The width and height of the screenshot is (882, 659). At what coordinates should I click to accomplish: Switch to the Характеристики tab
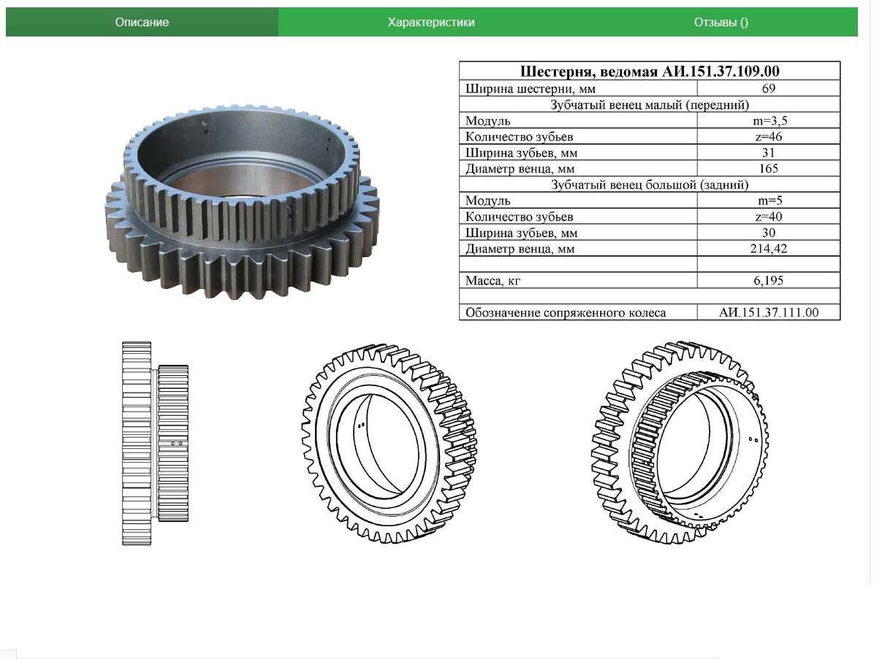tap(431, 22)
